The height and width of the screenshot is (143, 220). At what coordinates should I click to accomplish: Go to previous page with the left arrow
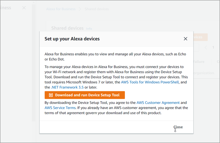[x=206, y=48]
